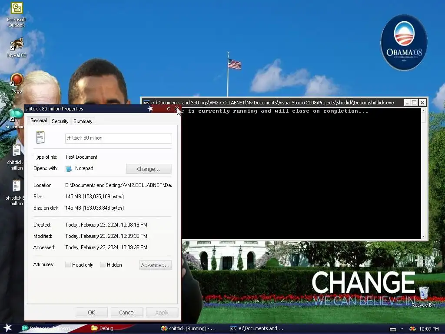Click the Text Document file type value
The image size is (445, 334).
pos(81,157)
